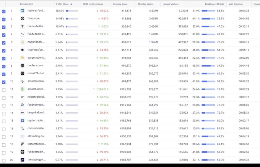Uncheck the ftmo.com row checkbox

(x=4, y=19)
